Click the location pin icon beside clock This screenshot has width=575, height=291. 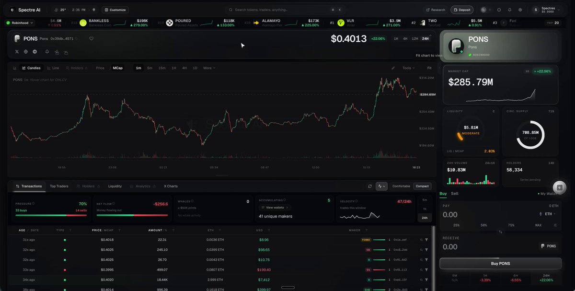click(94, 10)
